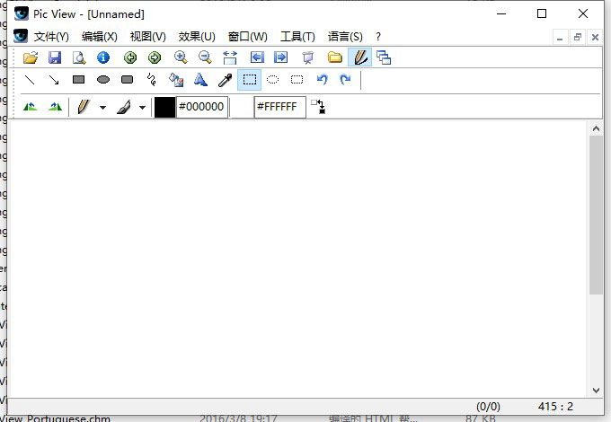
Task: Close the inner Unnamed document
Action: [595, 38]
